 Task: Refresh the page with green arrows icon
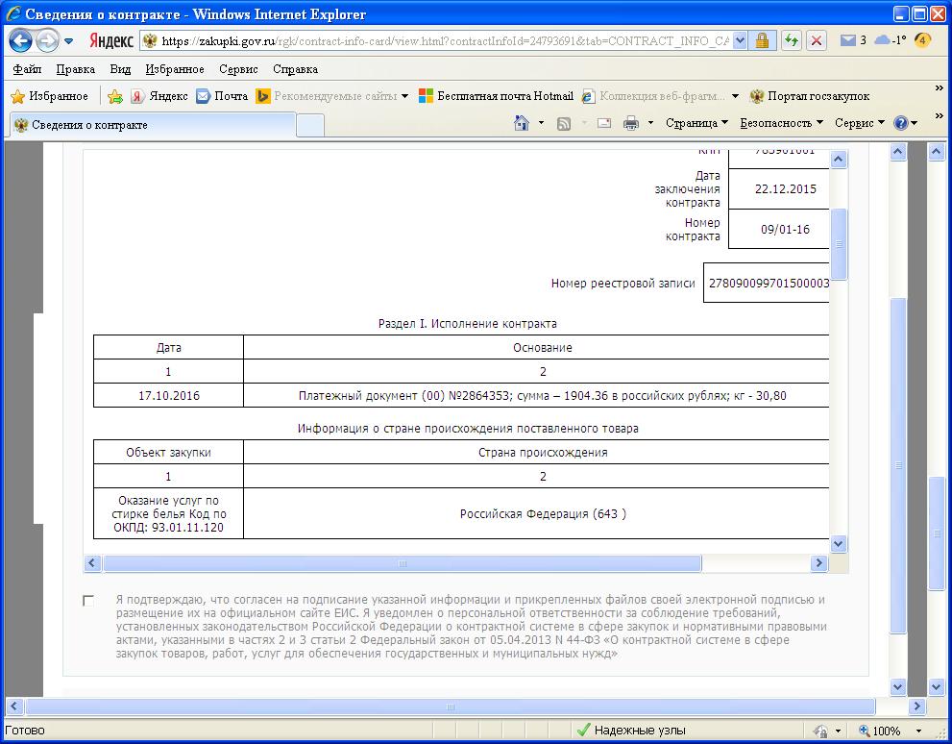pyautogui.click(x=792, y=40)
